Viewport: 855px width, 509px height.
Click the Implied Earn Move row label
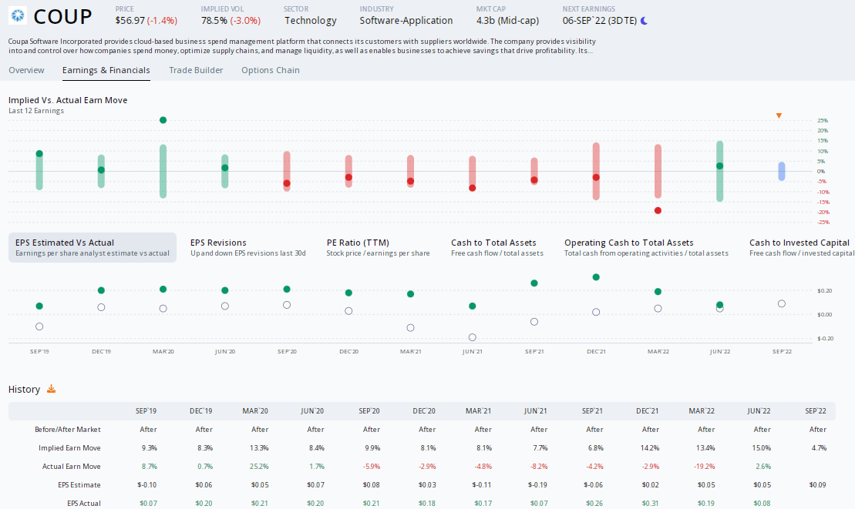tap(69, 448)
